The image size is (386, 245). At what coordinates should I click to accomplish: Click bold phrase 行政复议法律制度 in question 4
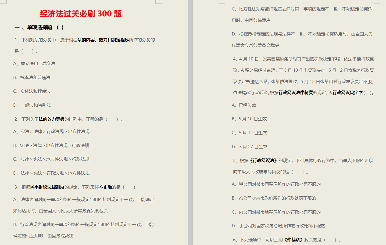296,93
